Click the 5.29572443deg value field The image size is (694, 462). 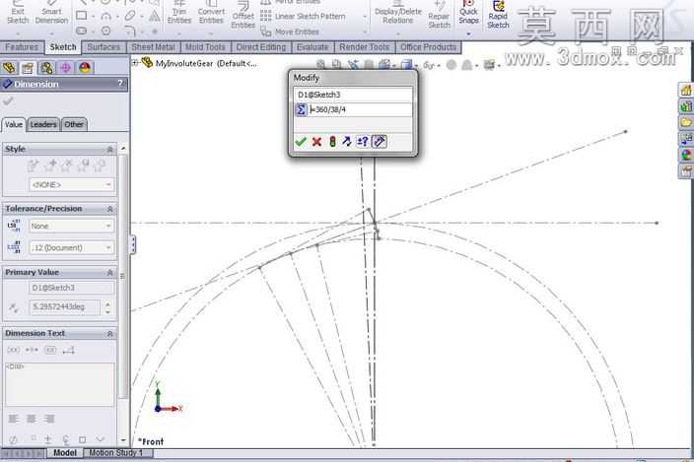click(x=65, y=306)
